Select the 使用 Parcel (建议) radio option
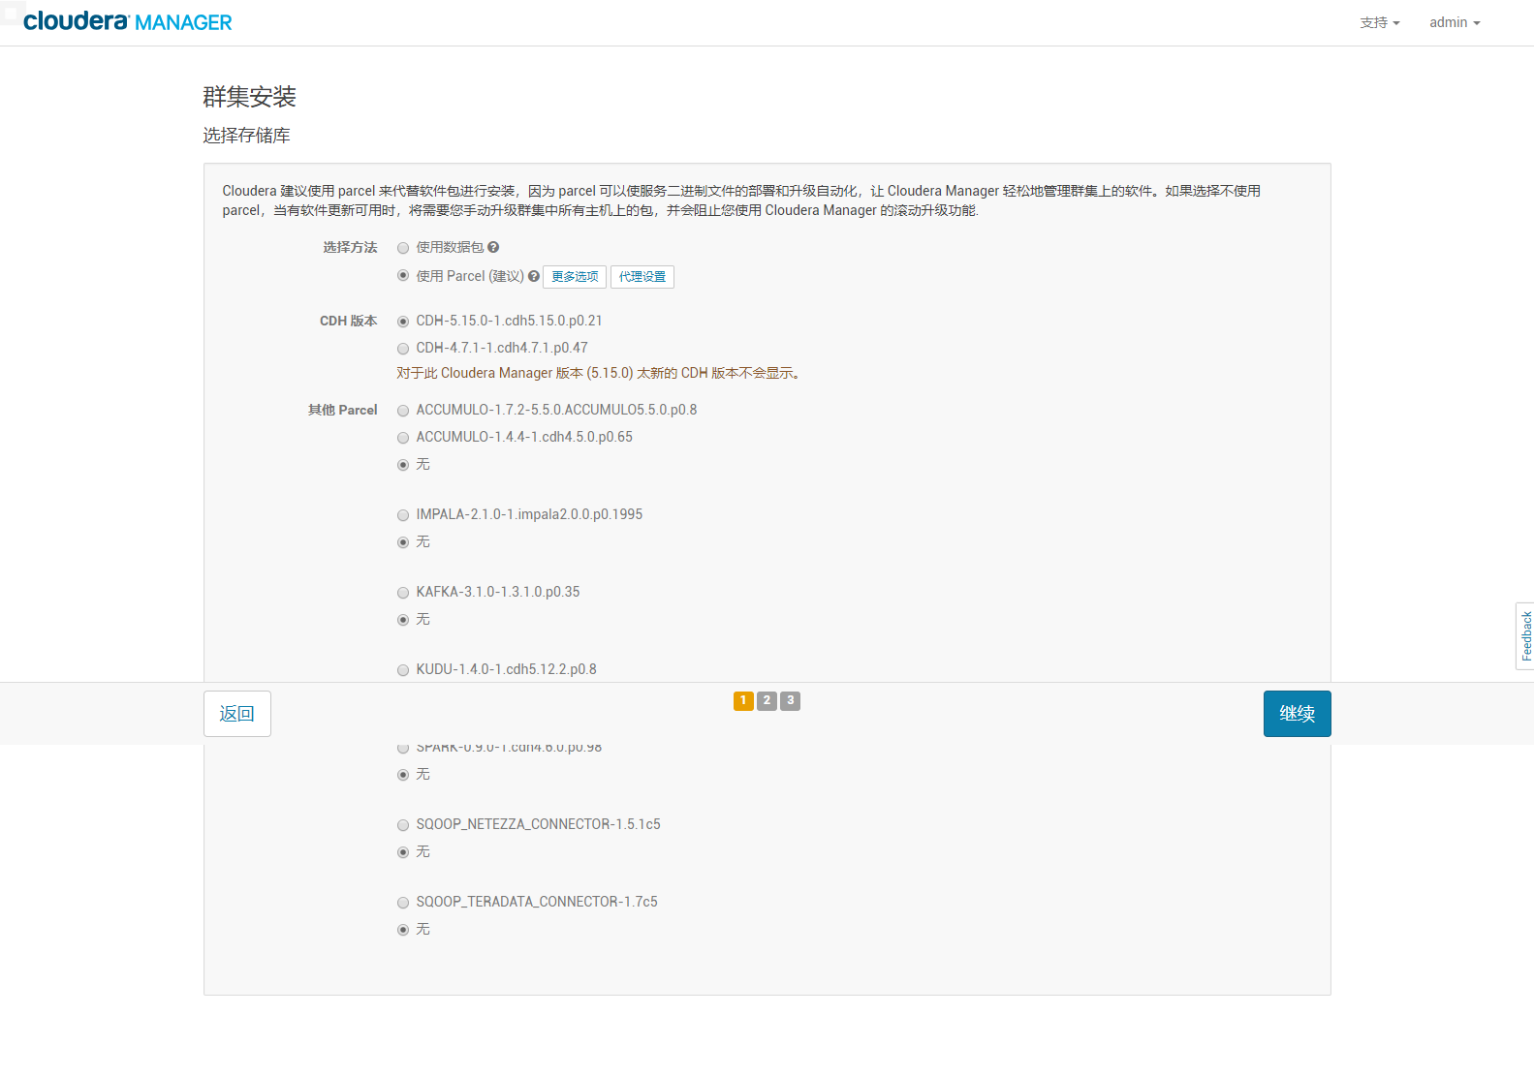 [403, 276]
